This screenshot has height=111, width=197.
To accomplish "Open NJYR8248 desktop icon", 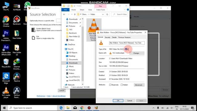I will pyautogui.click(x=17, y=7).
